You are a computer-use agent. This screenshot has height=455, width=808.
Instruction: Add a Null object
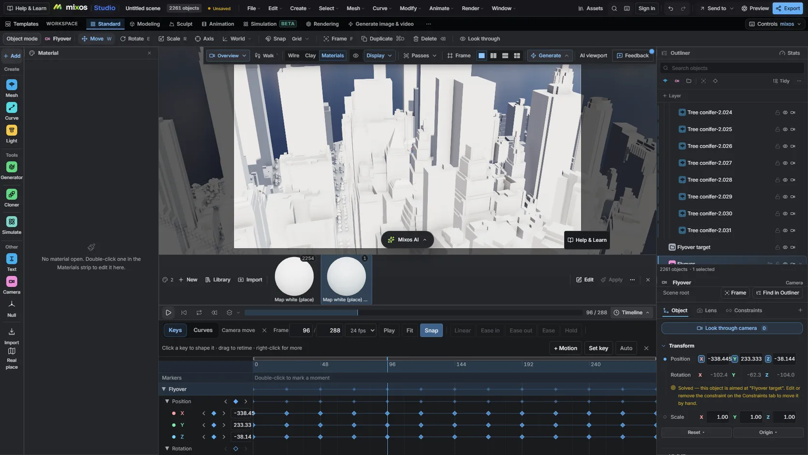(x=12, y=308)
